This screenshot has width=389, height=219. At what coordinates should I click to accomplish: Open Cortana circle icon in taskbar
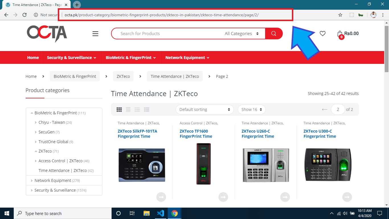click(x=118, y=213)
